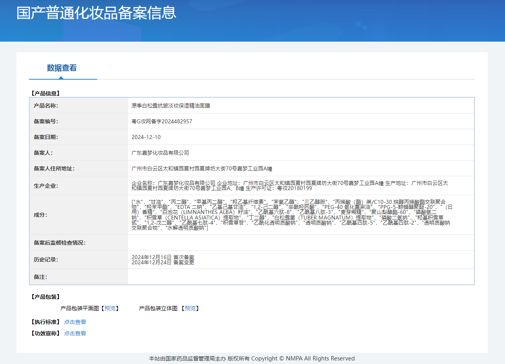Switch to the 数据查看 tab
This screenshot has width=505, height=364.
(x=62, y=68)
